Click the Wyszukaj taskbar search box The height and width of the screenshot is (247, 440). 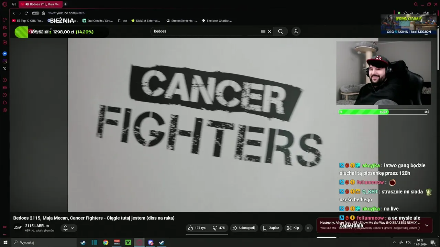click(44, 243)
